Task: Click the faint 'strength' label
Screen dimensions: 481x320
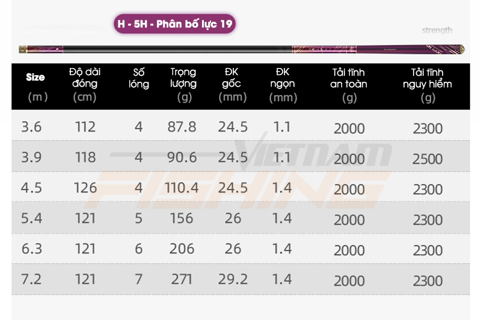Action: click(437, 30)
